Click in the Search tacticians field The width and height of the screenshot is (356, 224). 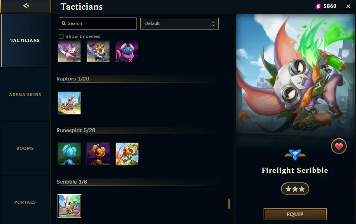tap(98, 24)
